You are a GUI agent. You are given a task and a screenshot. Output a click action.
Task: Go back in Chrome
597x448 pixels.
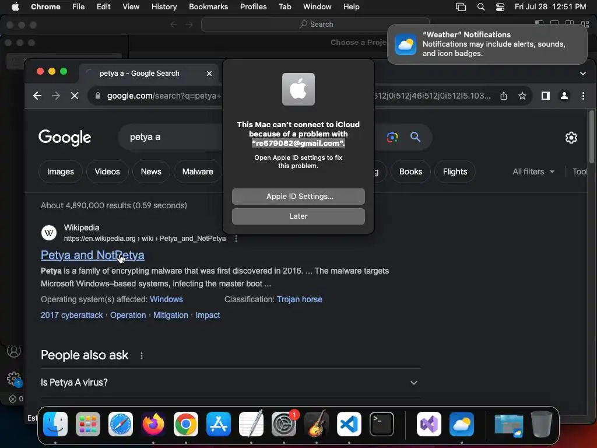[37, 96]
